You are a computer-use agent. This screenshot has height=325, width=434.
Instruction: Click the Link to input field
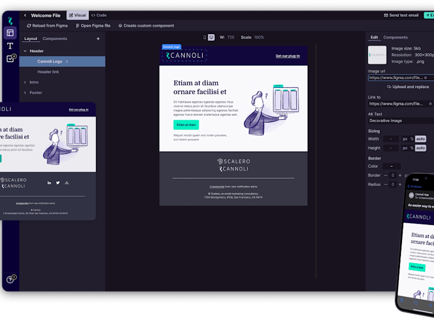tap(401, 103)
